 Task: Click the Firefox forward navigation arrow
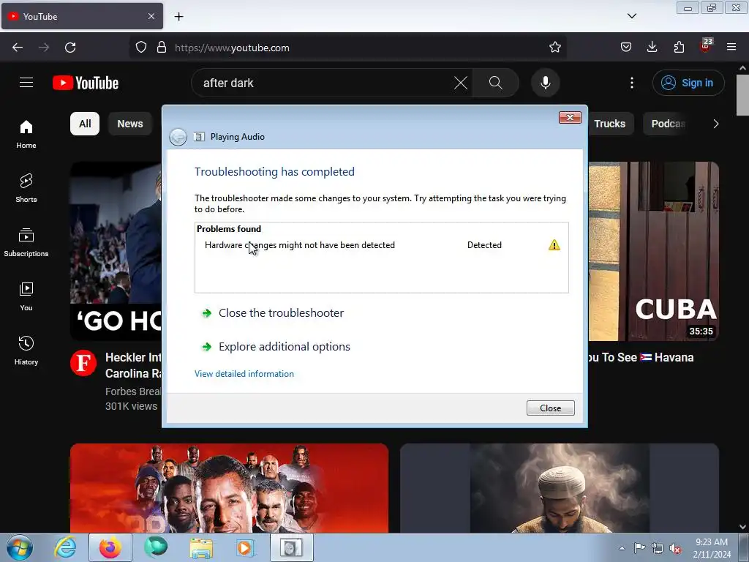44,48
